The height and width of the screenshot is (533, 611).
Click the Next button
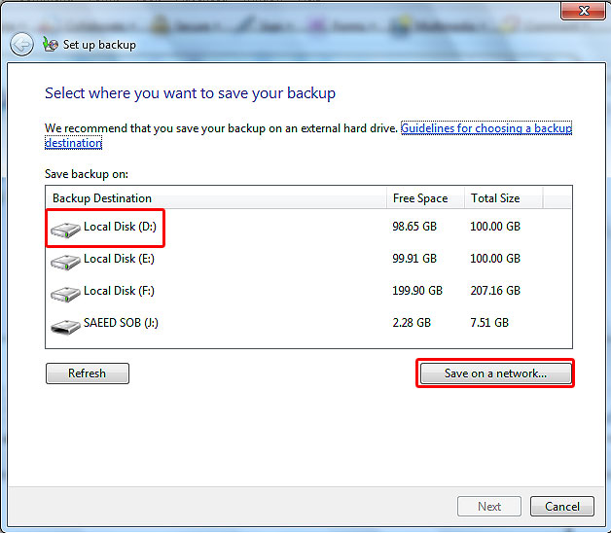pos(489,506)
